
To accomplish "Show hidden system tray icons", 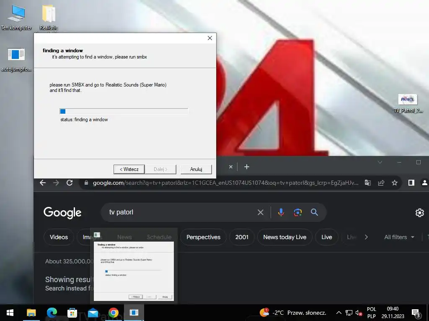I will pos(339,313).
